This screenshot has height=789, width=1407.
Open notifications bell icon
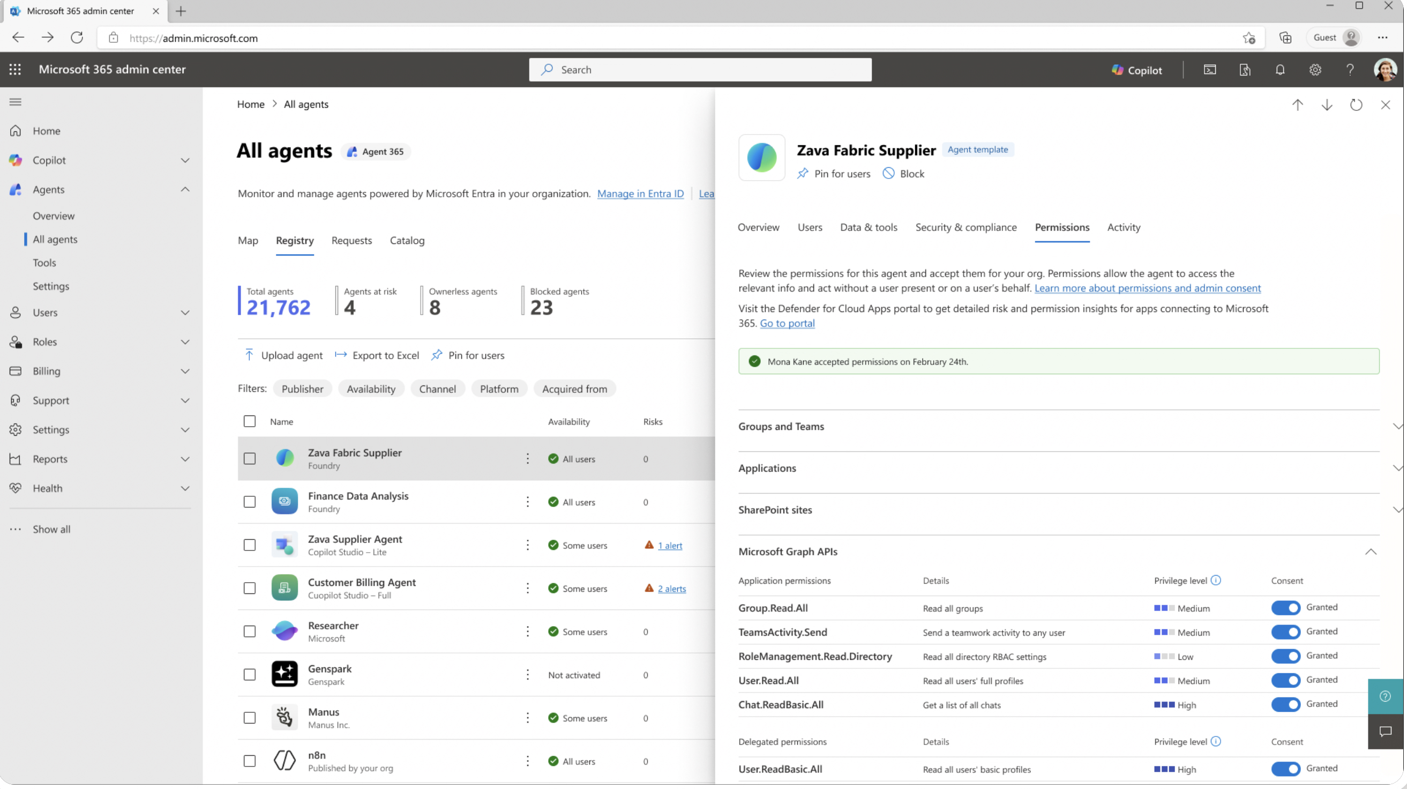click(1279, 69)
